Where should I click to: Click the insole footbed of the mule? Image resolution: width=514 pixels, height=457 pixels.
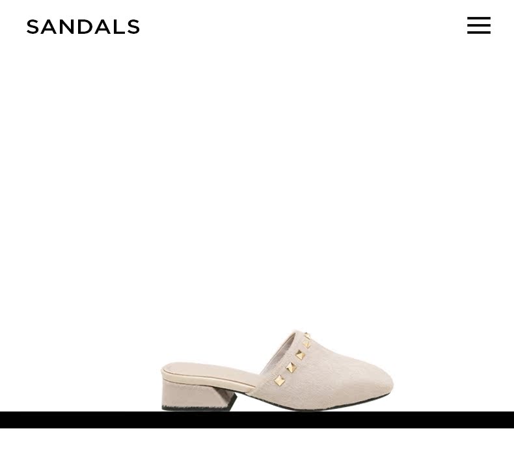206,370
